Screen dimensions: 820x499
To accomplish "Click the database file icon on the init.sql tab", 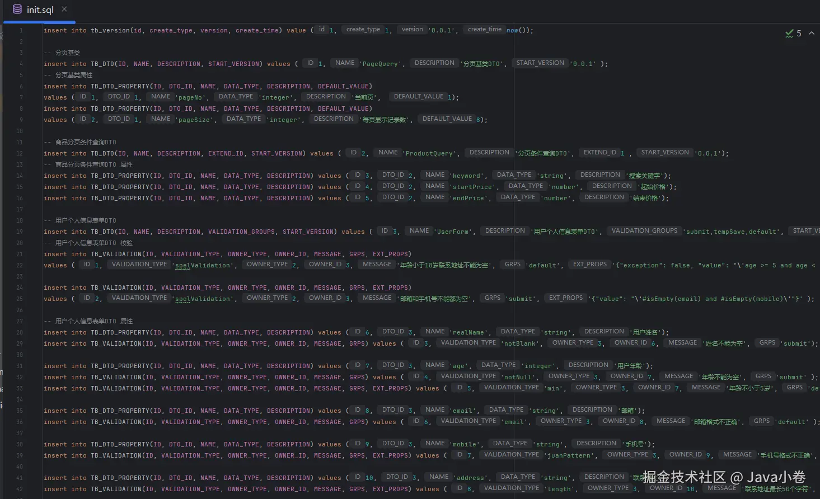I will [x=17, y=10].
